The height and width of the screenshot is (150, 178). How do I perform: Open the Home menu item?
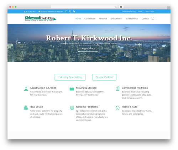coord(78,18)
